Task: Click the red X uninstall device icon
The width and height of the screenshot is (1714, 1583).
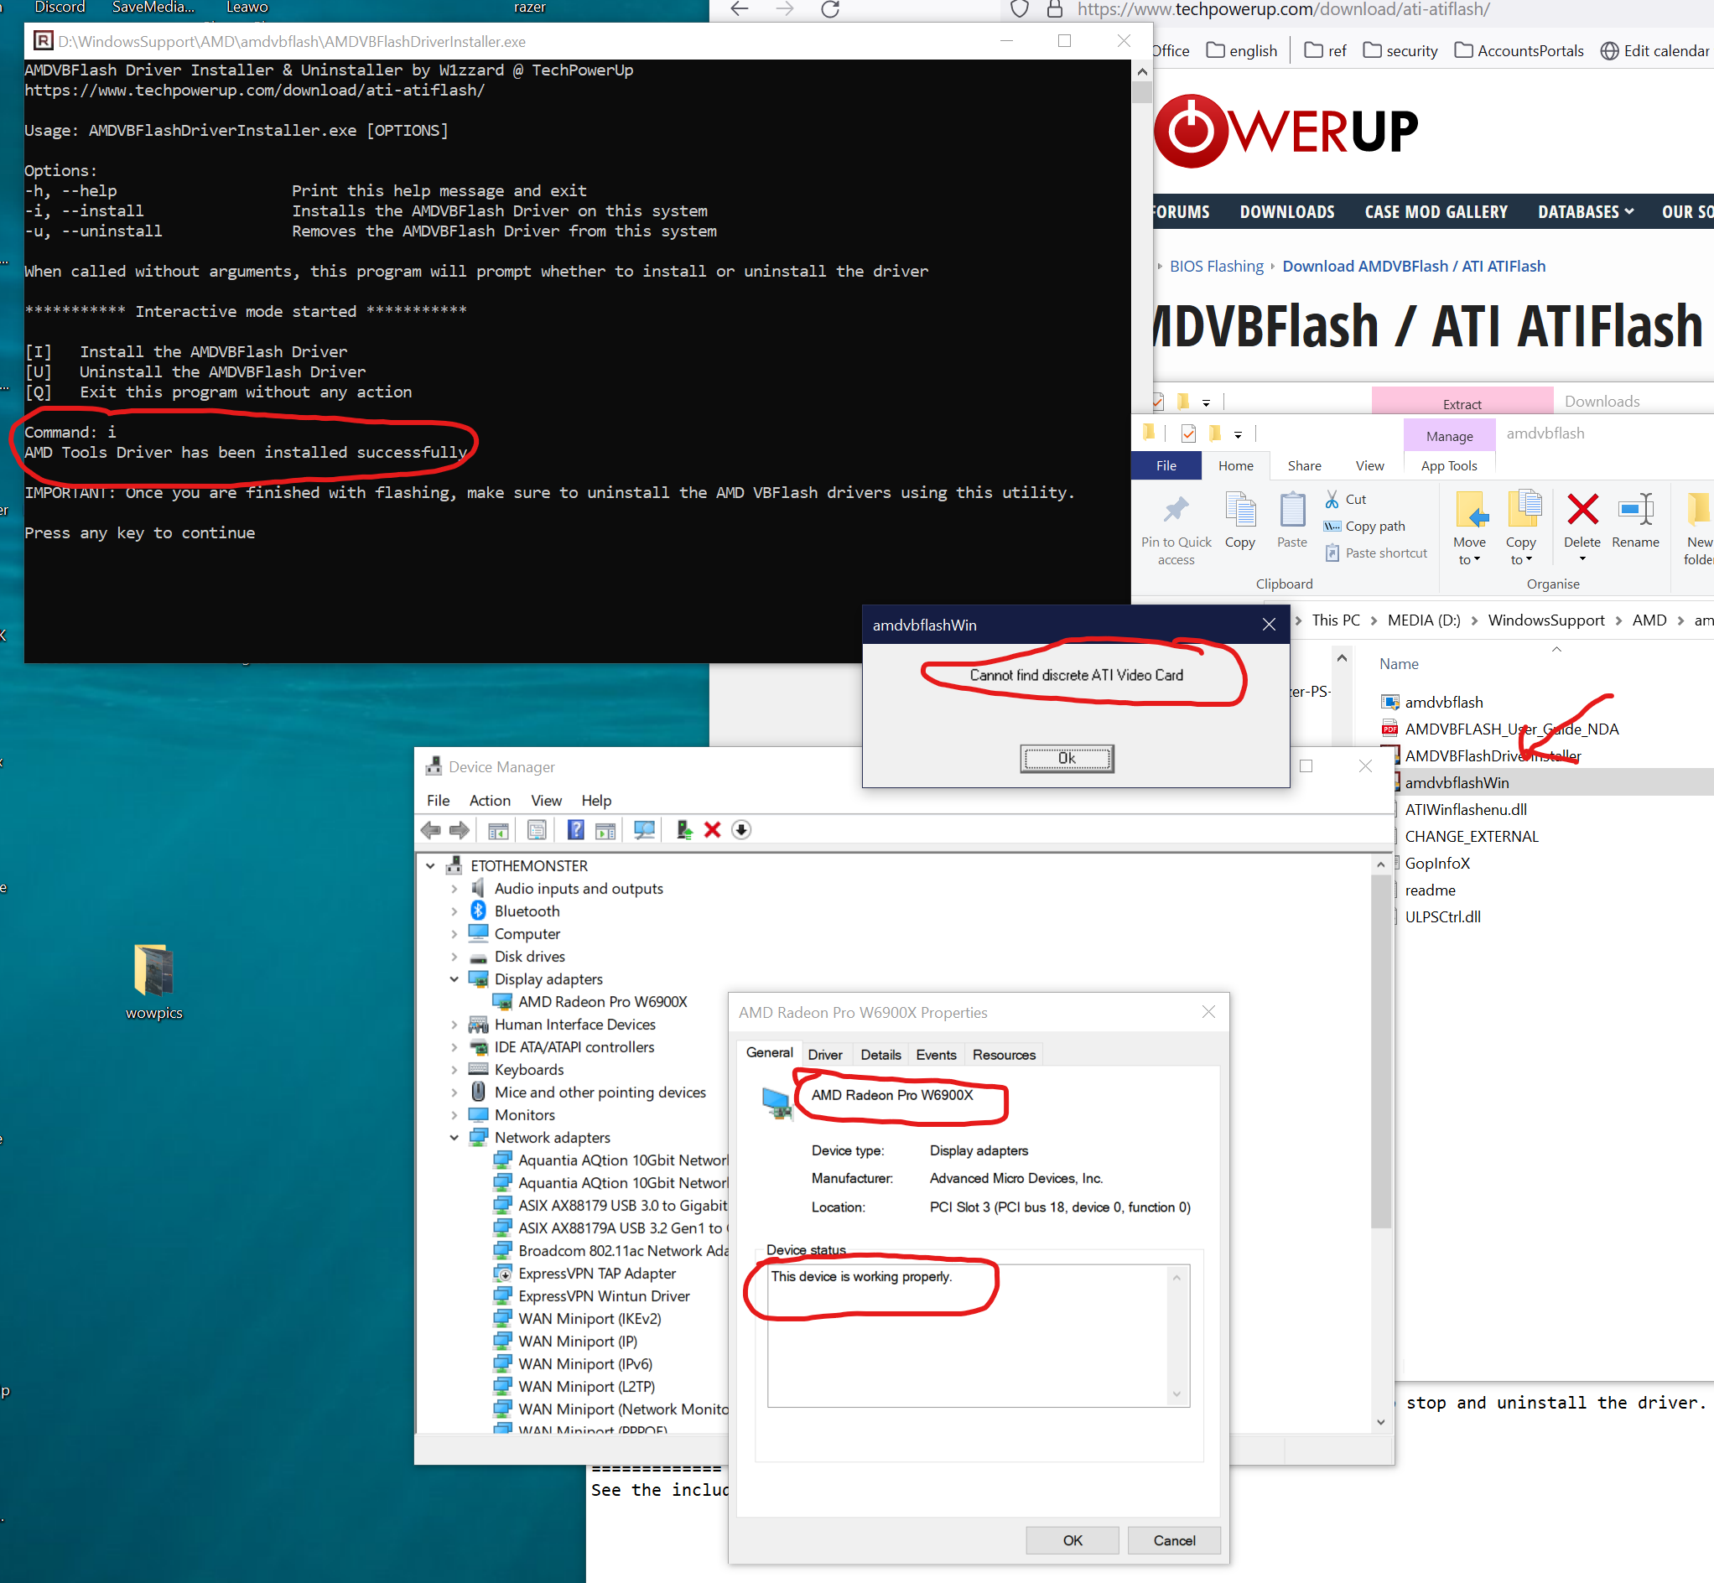Action: 712,829
